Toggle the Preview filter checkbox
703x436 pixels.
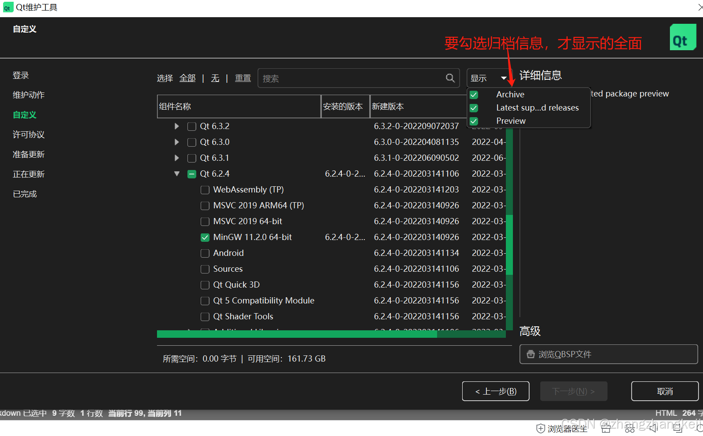coord(474,121)
